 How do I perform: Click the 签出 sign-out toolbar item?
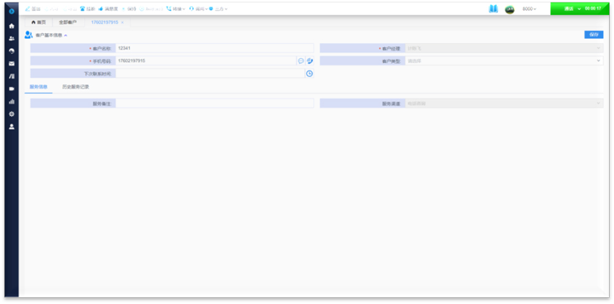(33, 9)
